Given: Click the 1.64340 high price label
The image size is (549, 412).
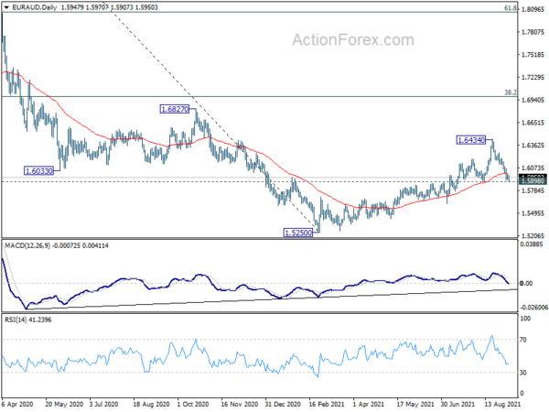Looking at the screenshot, I should point(471,140).
